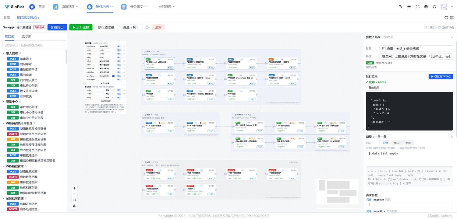Open the user account dropdown chevron

tap(451, 7)
